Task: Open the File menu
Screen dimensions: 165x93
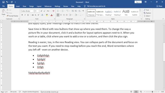Action: click(3, 6)
